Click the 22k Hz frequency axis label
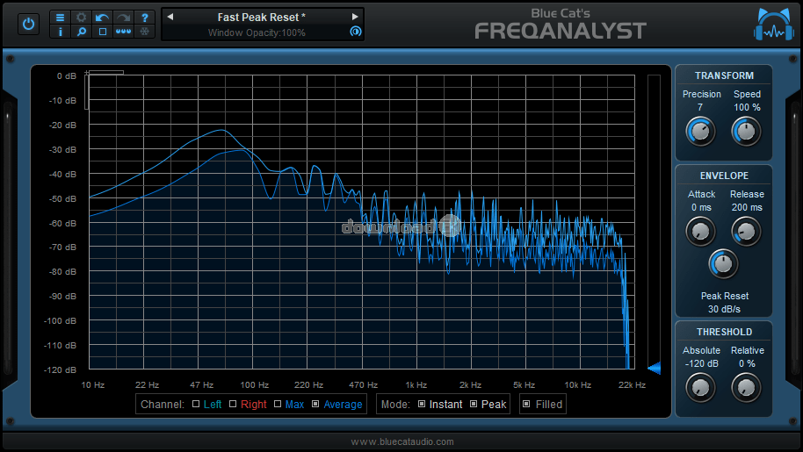The image size is (803, 452). click(x=632, y=385)
